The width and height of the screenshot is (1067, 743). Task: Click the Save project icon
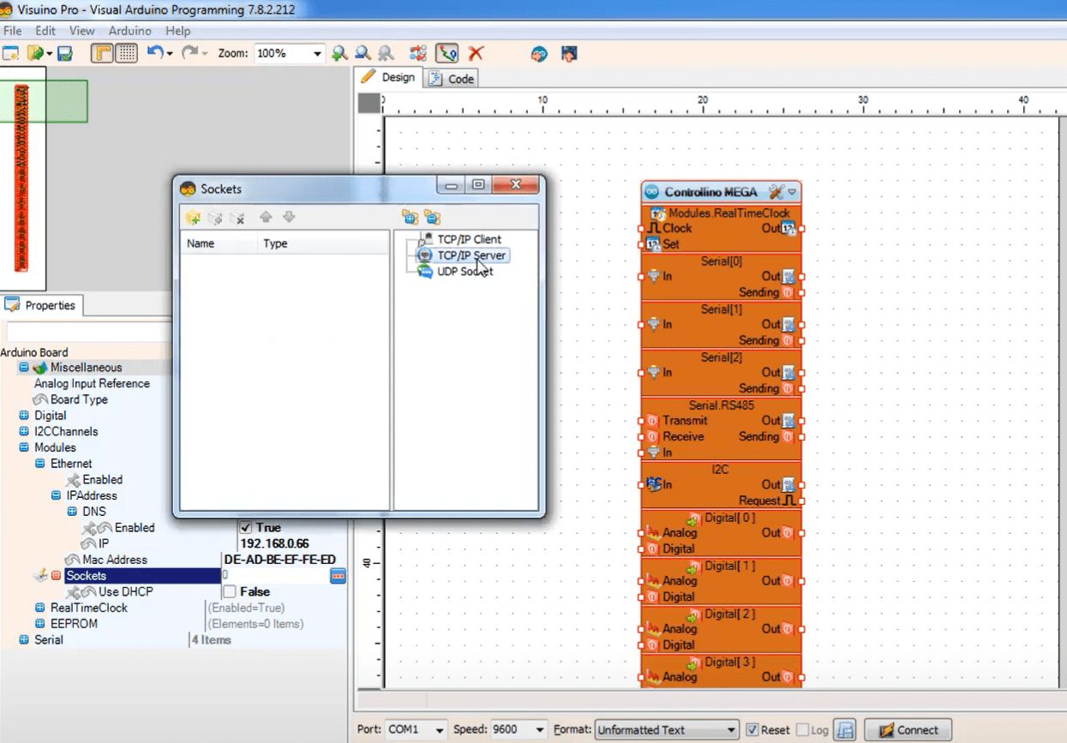(x=65, y=53)
